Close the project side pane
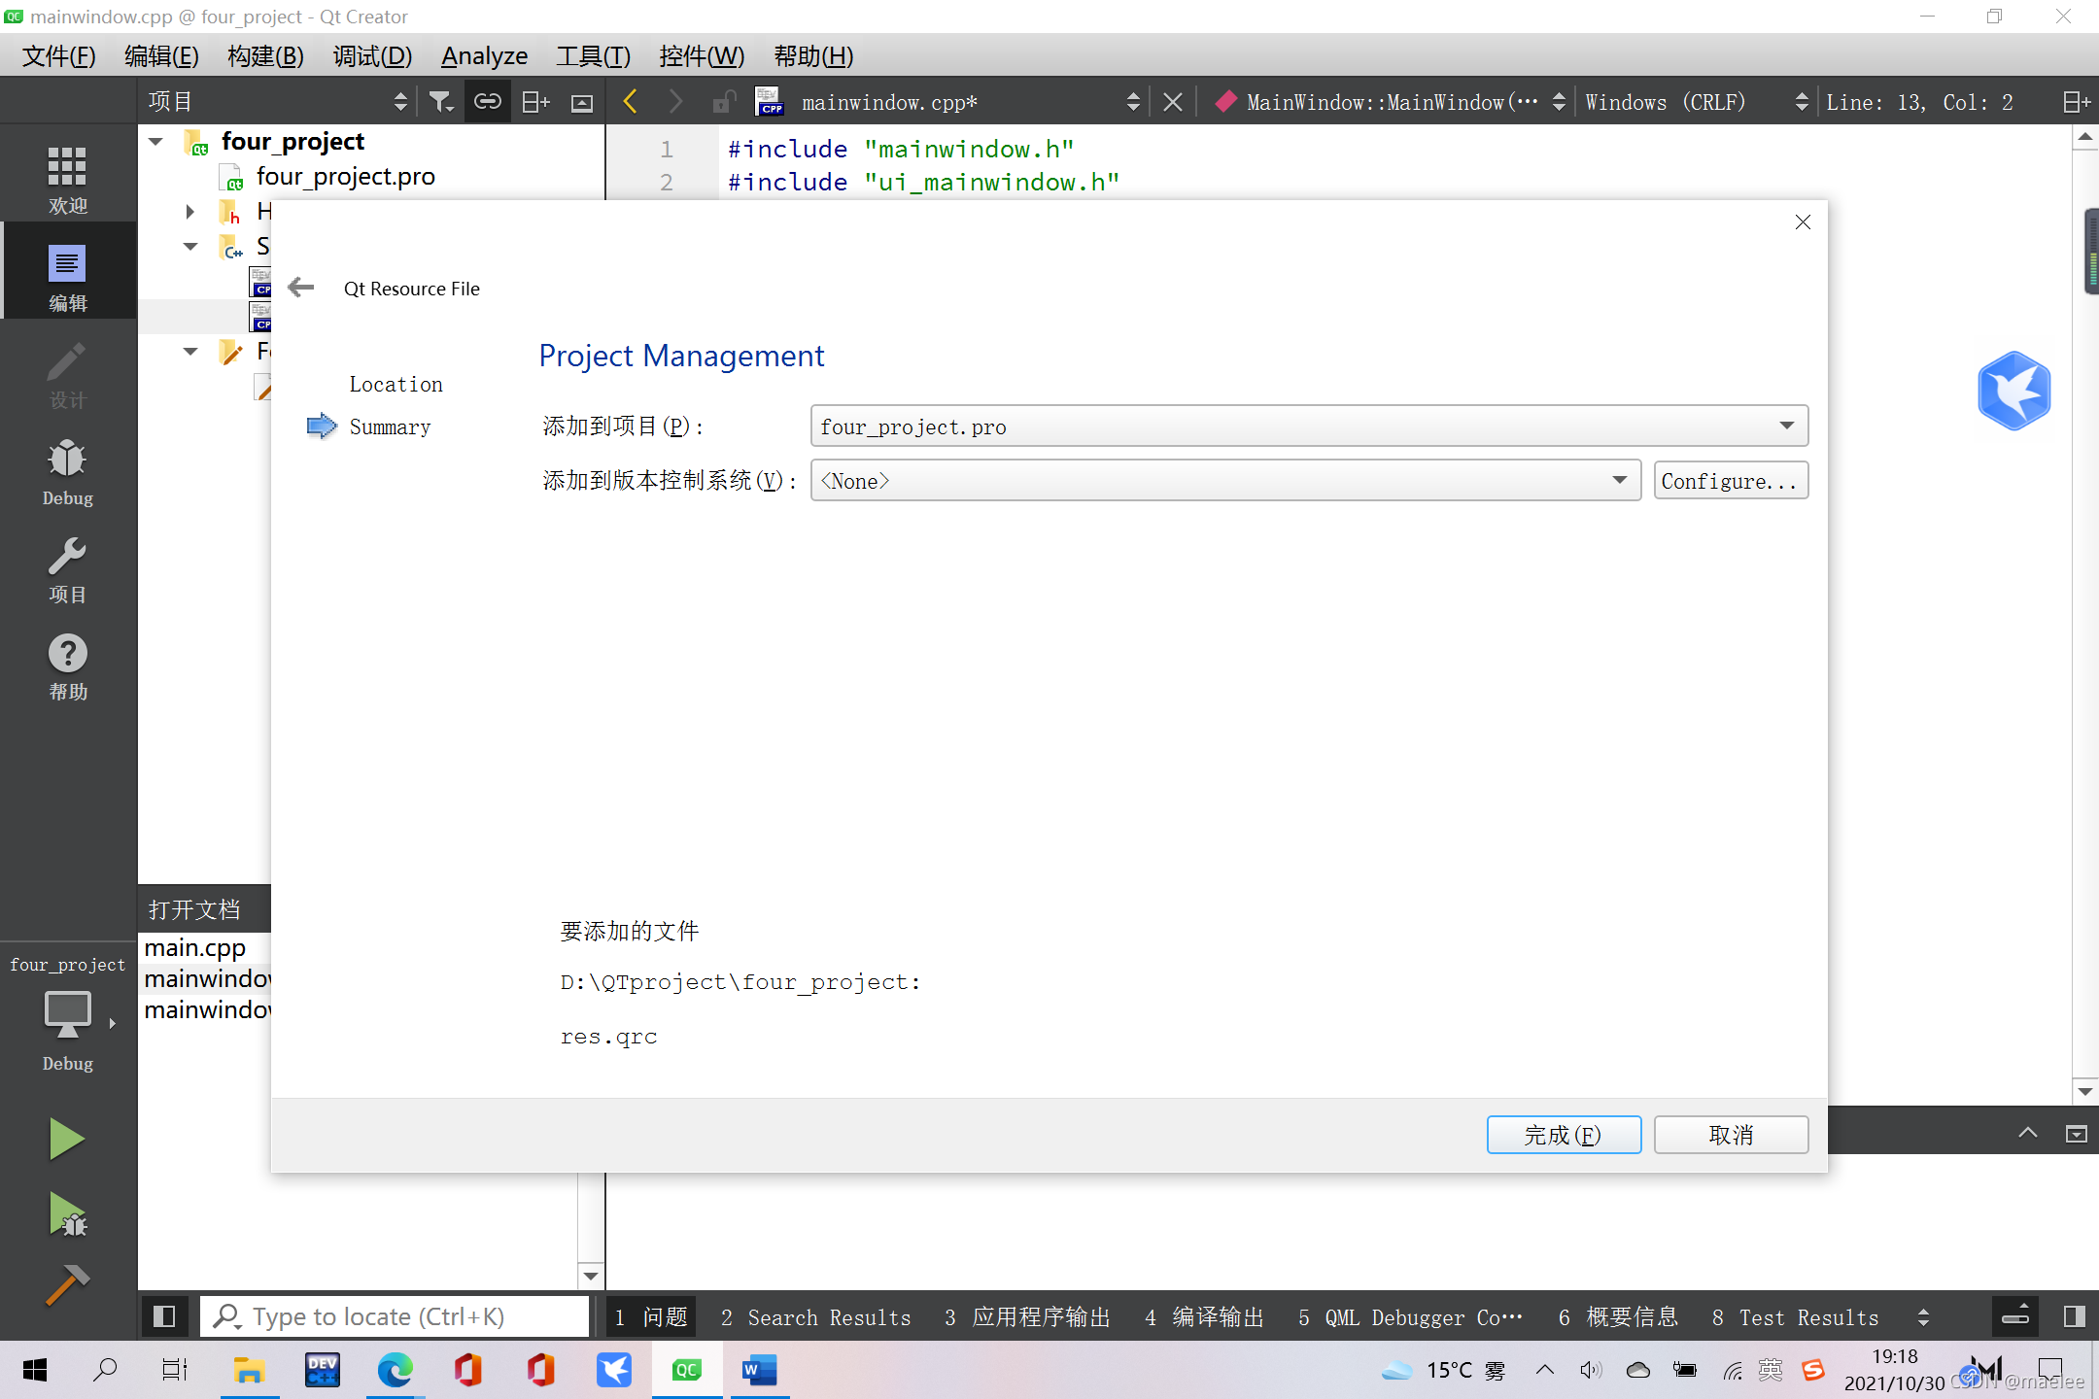This screenshot has width=2099, height=1399. coord(582,102)
